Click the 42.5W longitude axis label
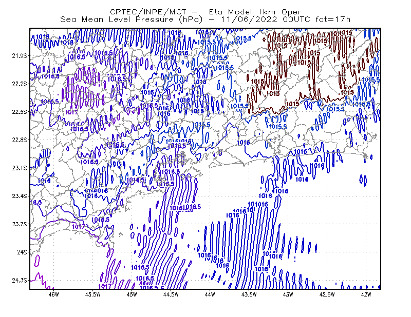The width and height of the screenshot is (411, 317). click(327, 294)
